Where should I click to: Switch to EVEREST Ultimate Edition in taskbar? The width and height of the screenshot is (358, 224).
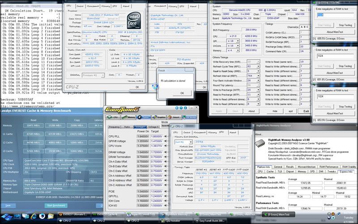73,215
